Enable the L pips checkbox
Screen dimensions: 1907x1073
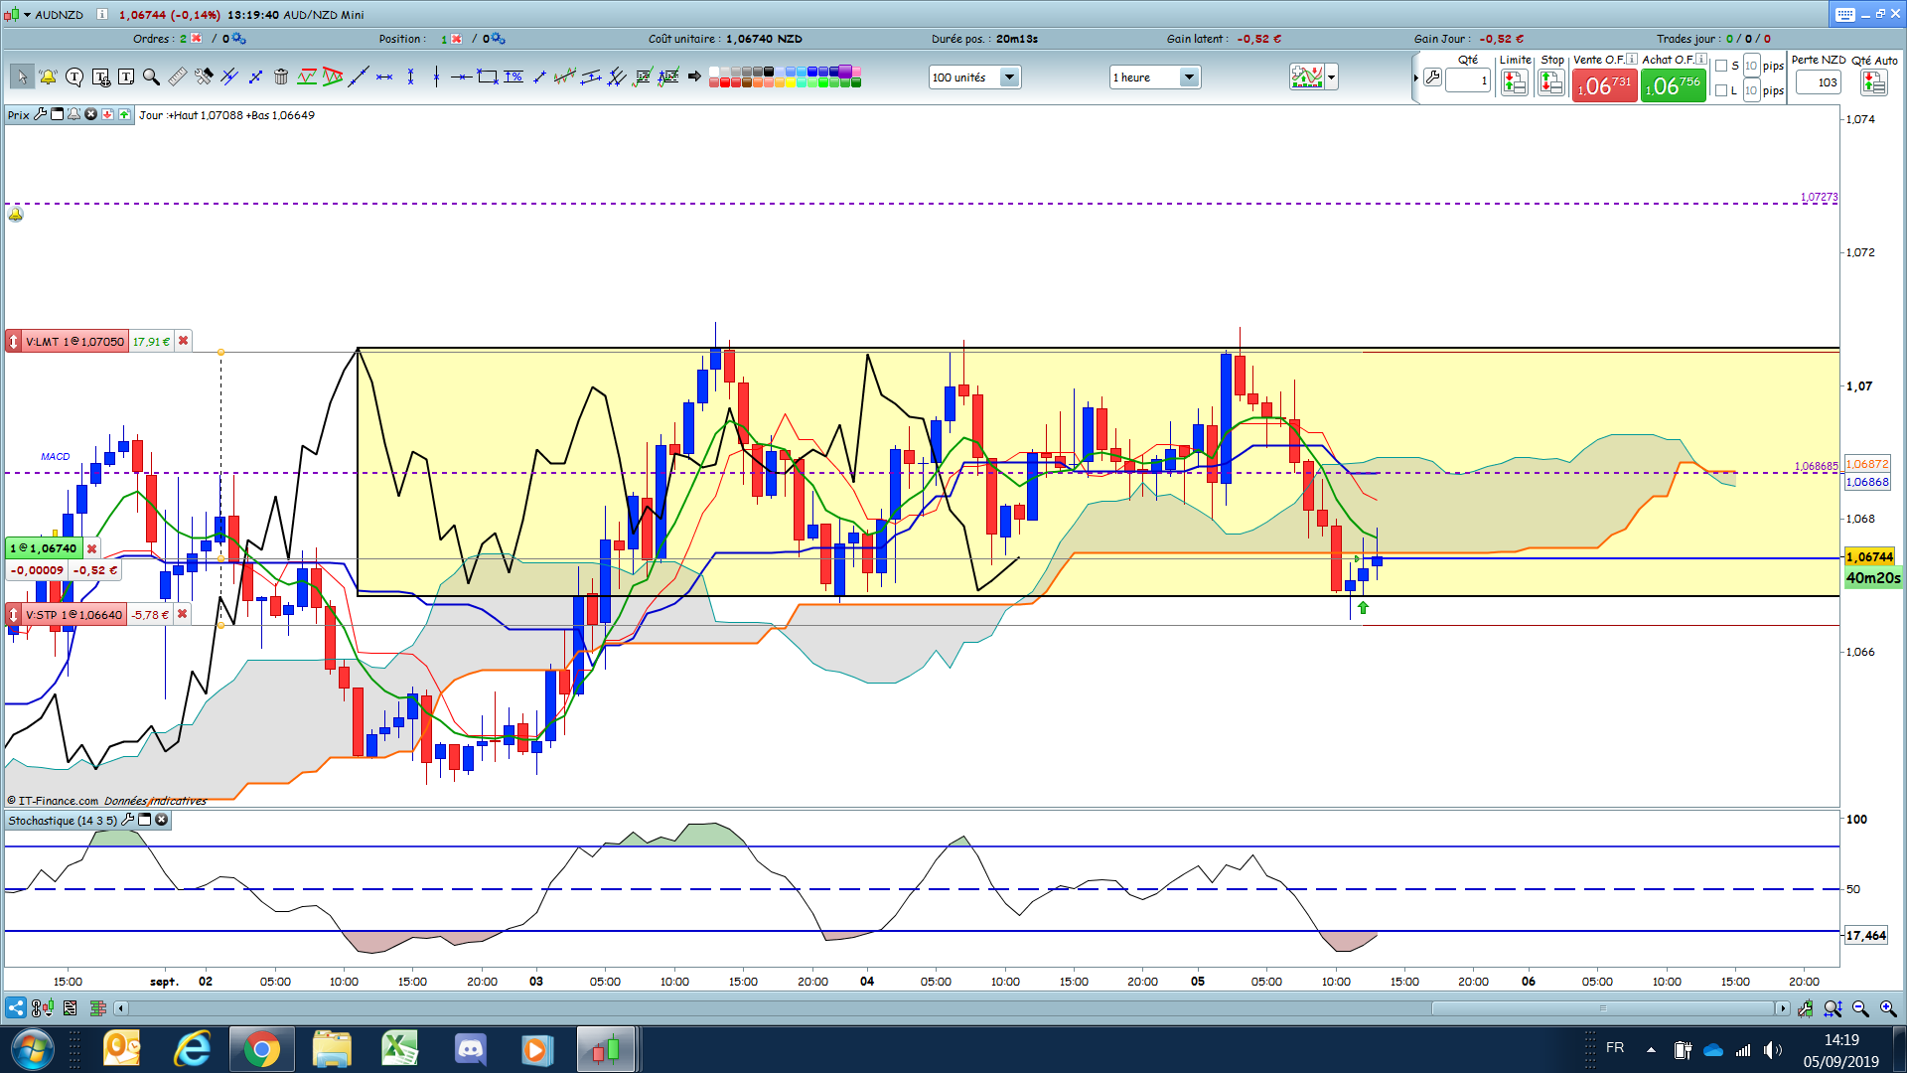[x=1721, y=90]
